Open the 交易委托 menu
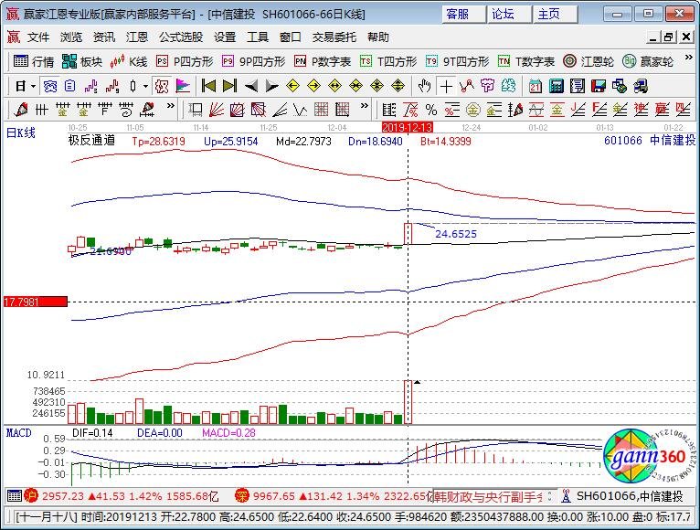This screenshot has width=700, height=530. tap(334, 37)
